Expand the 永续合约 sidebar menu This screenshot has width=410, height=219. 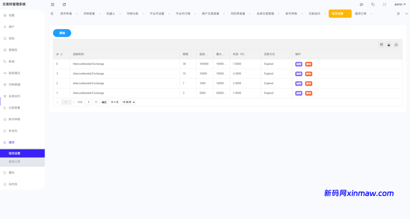point(14,96)
